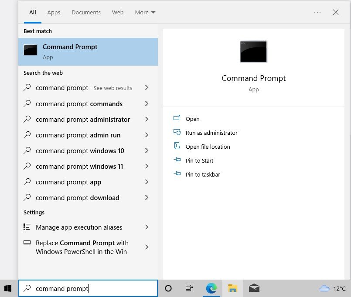Viewport: 351px width, 297px height.
Task: Click the large Command Prompt icon in preview pane
Action: coord(253,51)
